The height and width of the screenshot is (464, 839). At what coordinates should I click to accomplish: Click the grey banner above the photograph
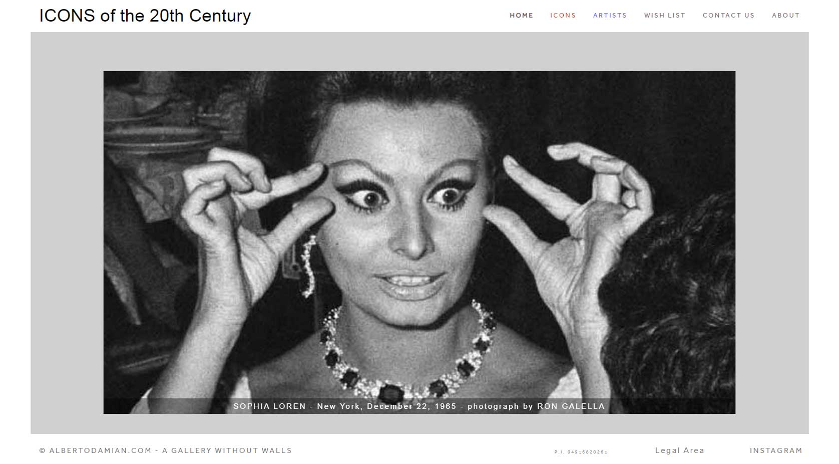tap(419, 52)
